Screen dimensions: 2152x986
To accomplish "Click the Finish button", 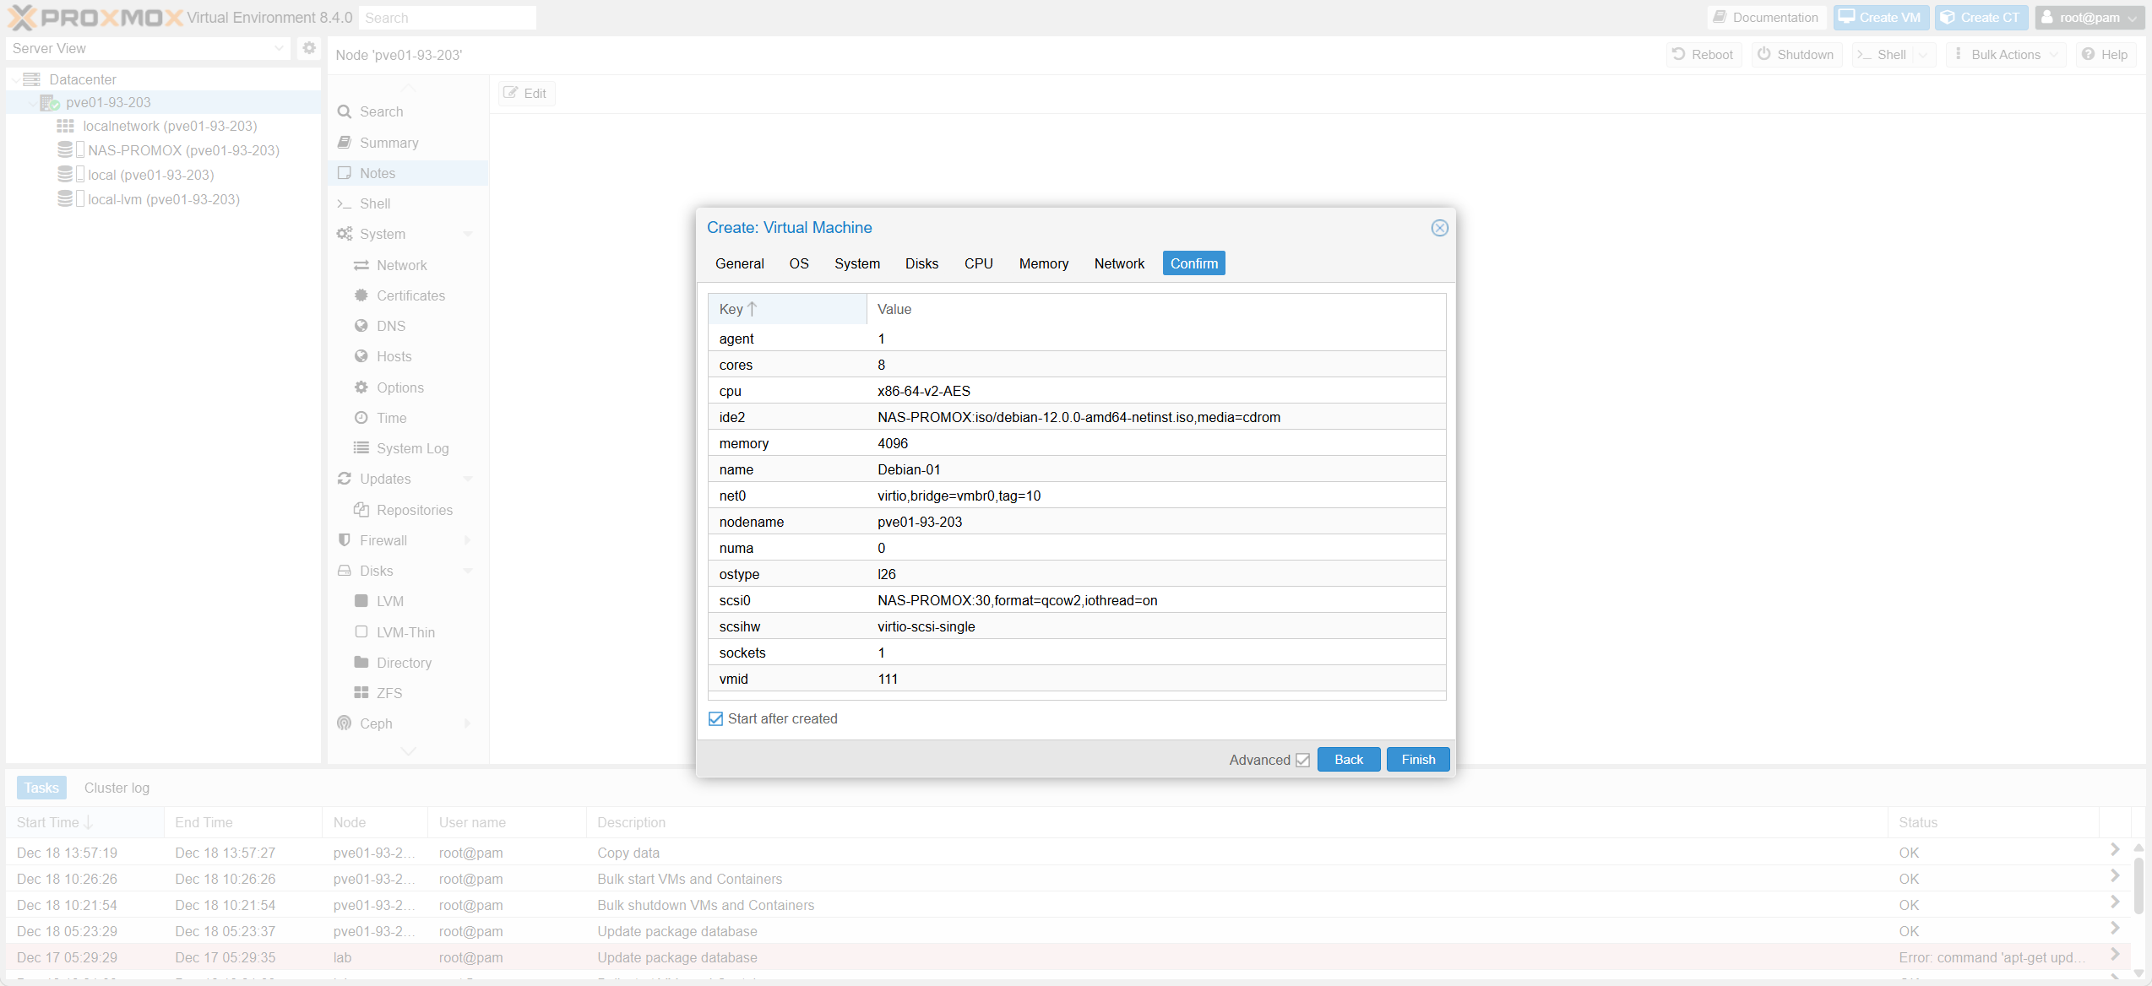I will (1417, 760).
